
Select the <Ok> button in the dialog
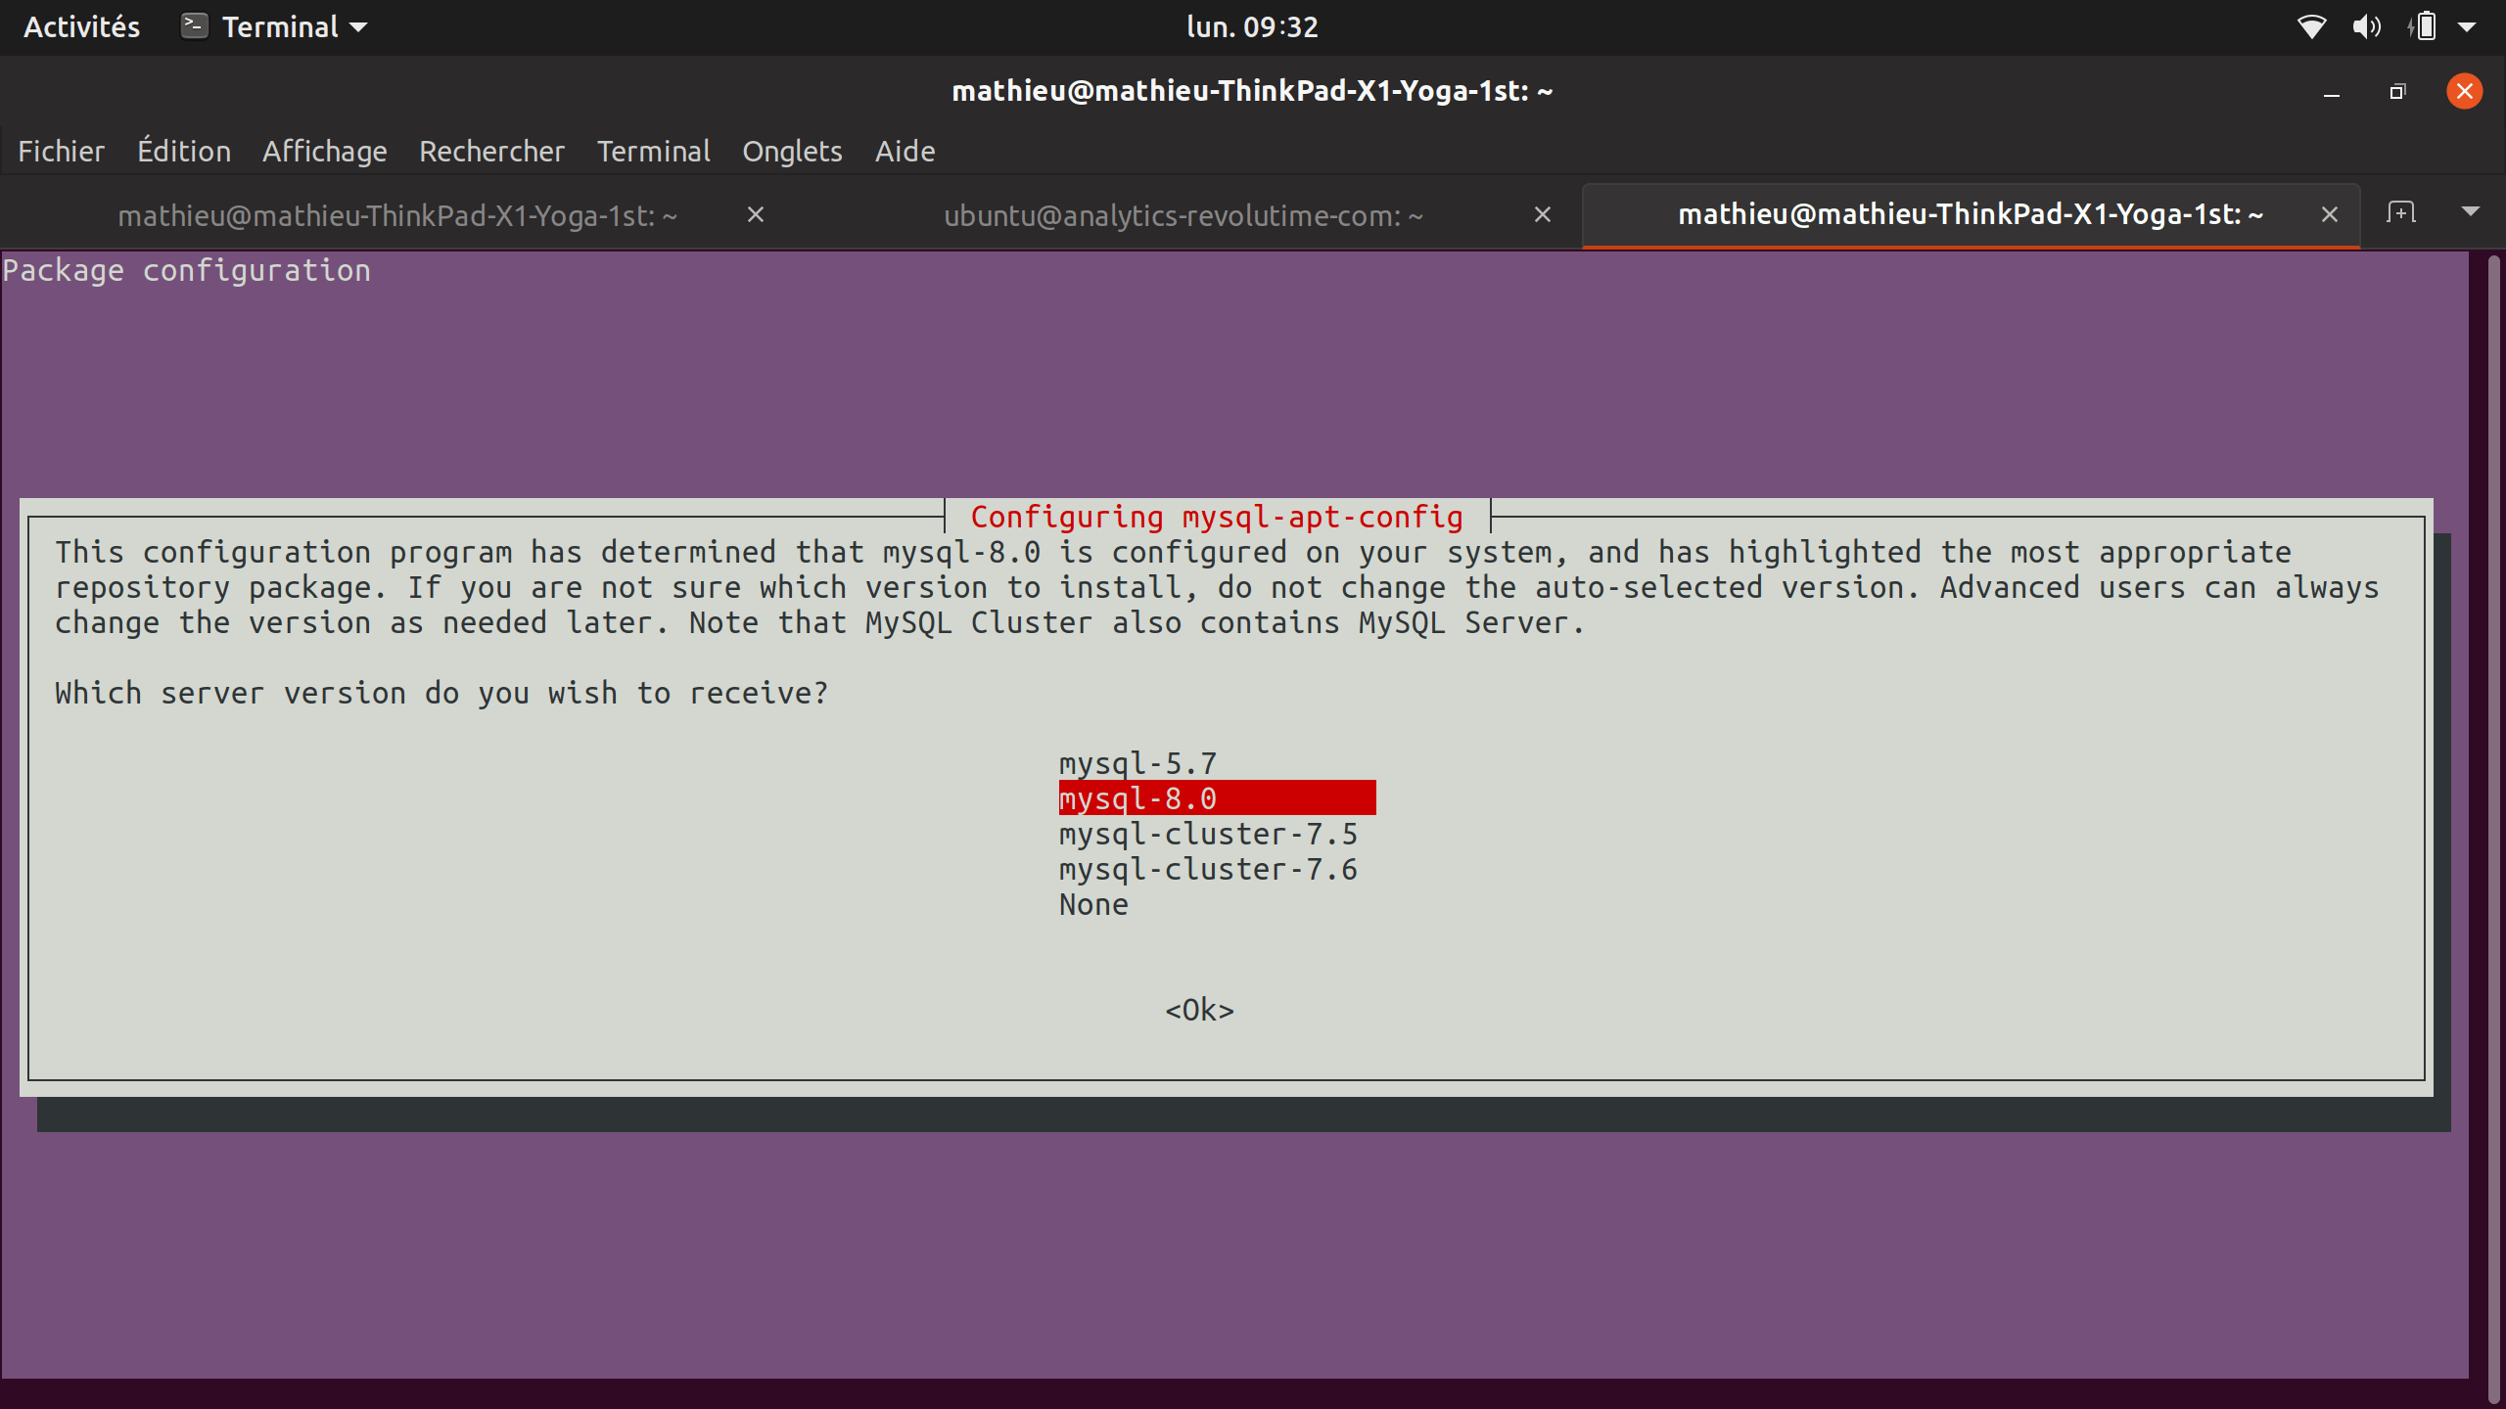[1199, 1010]
